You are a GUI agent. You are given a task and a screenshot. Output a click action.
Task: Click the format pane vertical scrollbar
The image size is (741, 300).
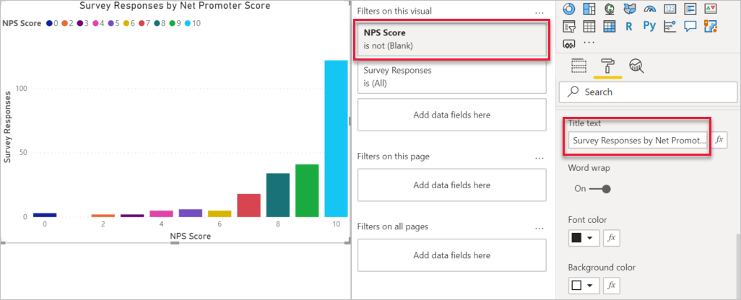point(737,266)
